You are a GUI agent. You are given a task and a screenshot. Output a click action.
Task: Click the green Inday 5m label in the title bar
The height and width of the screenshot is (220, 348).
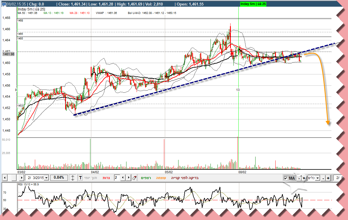253,4
